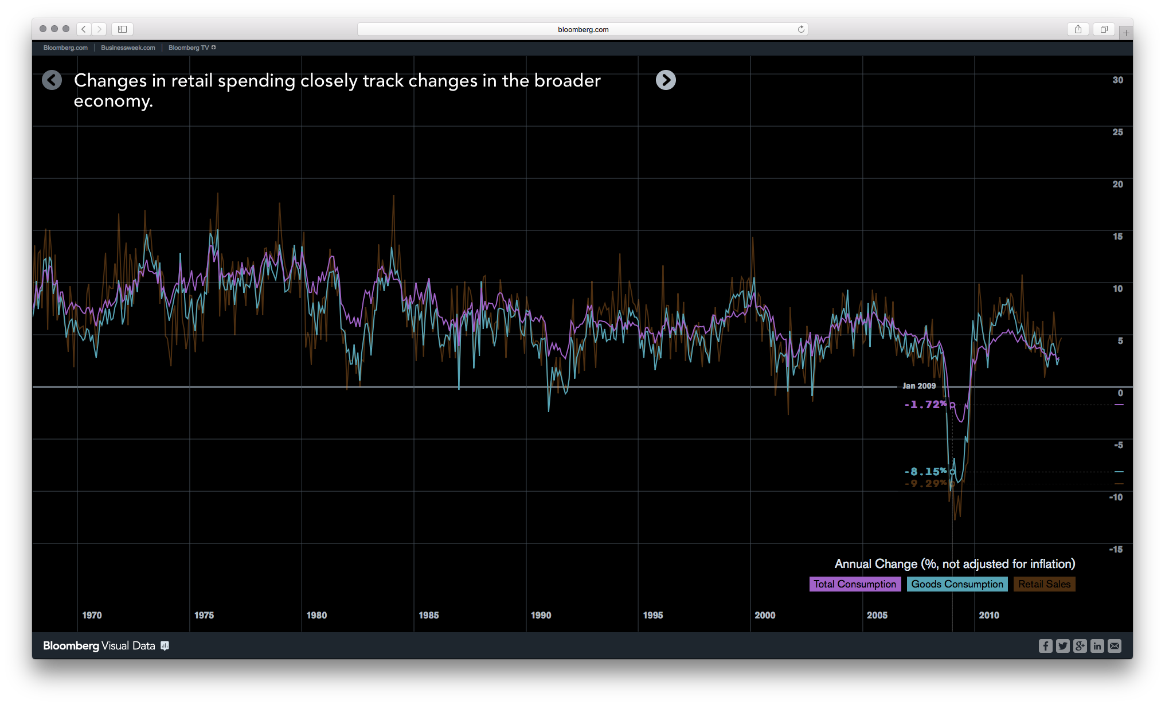This screenshot has height=705, width=1165.
Task: Share the chart on Twitter
Action: click(1062, 646)
